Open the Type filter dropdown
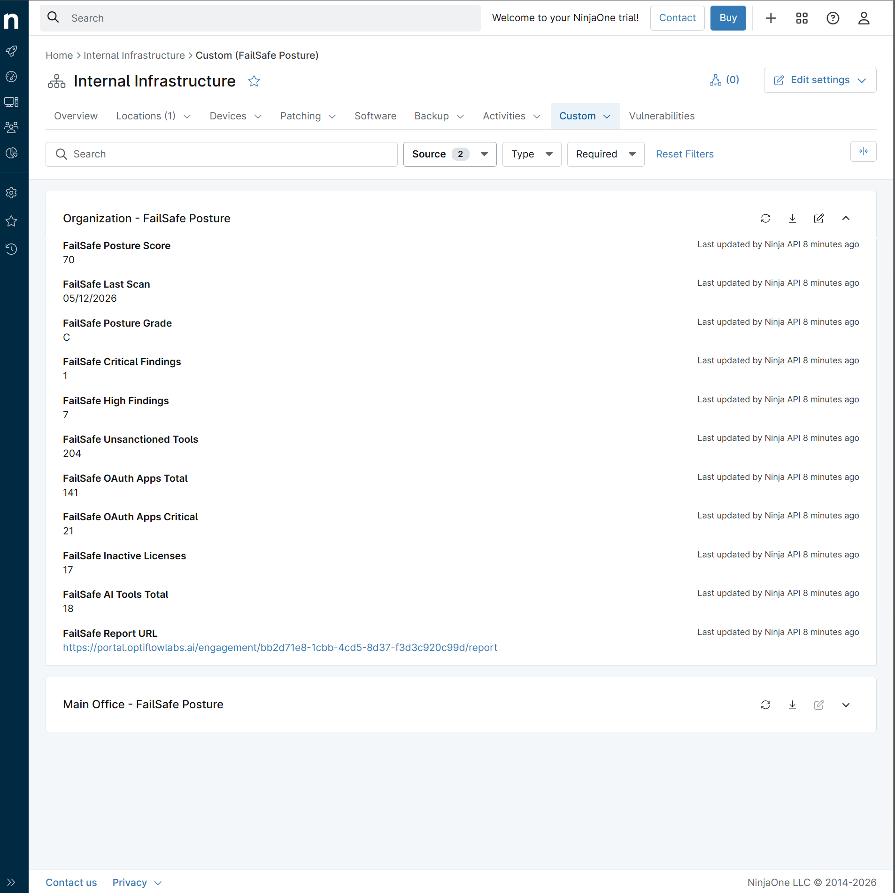This screenshot has height=893, width=895. coord(532,154)
